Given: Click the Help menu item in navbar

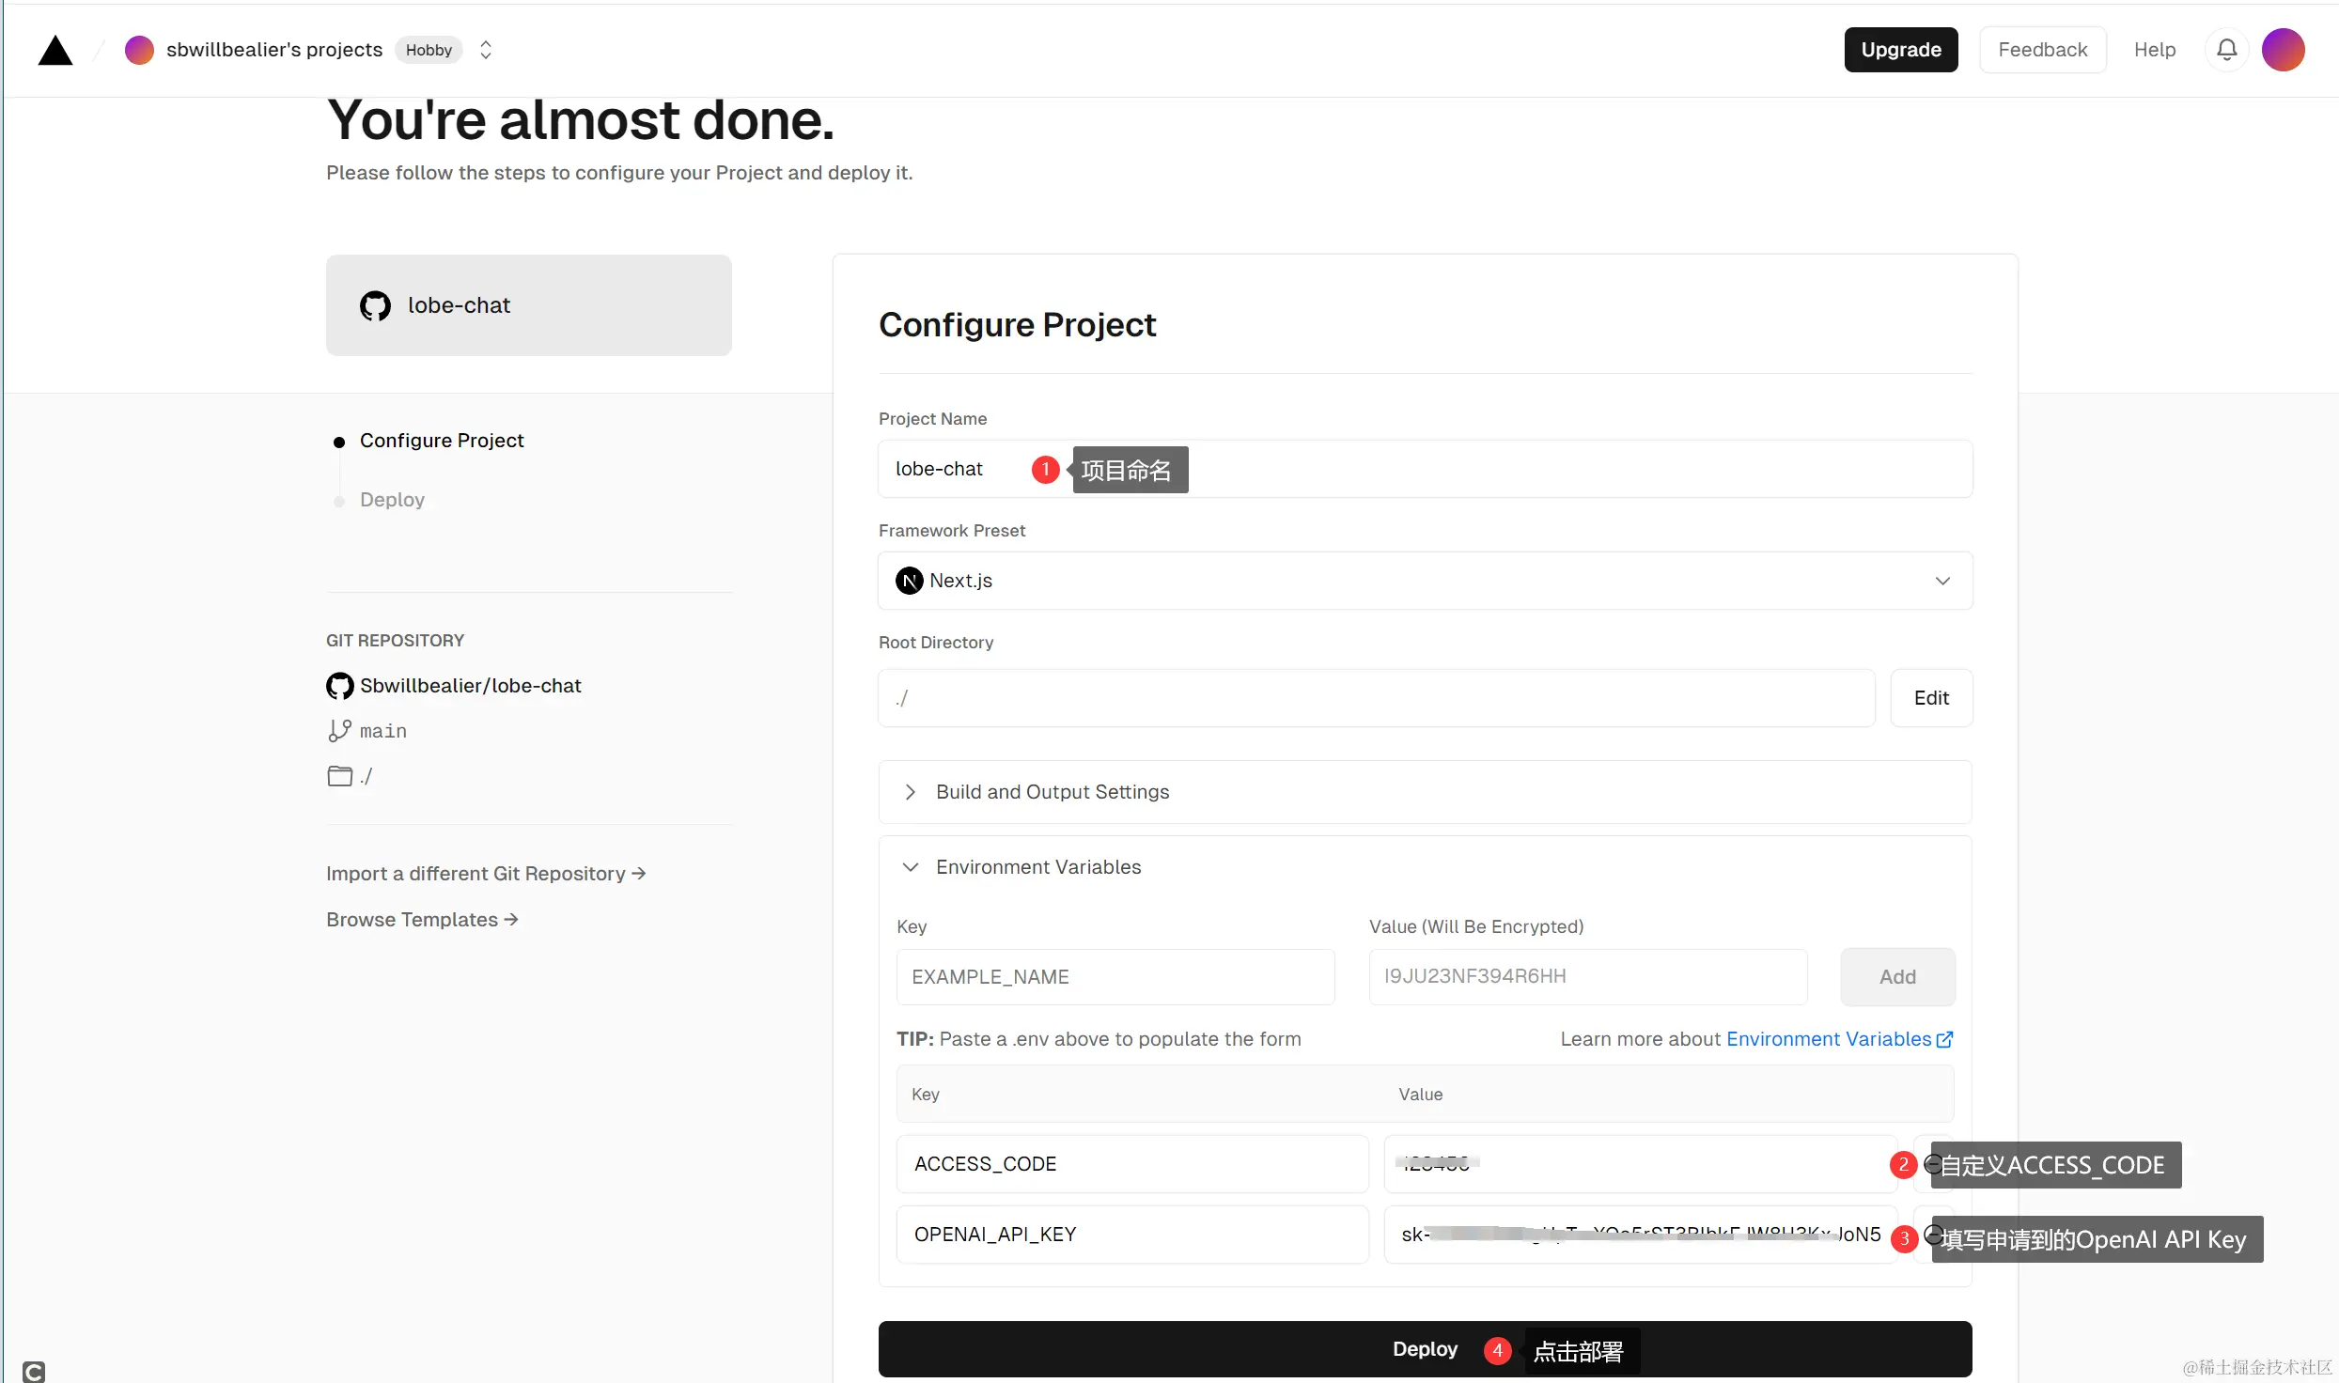Looking at the screenshot, I should click(x=2155, y=50).
